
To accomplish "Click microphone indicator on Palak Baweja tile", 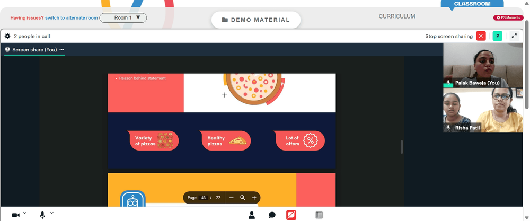I will tap(448, 83).
